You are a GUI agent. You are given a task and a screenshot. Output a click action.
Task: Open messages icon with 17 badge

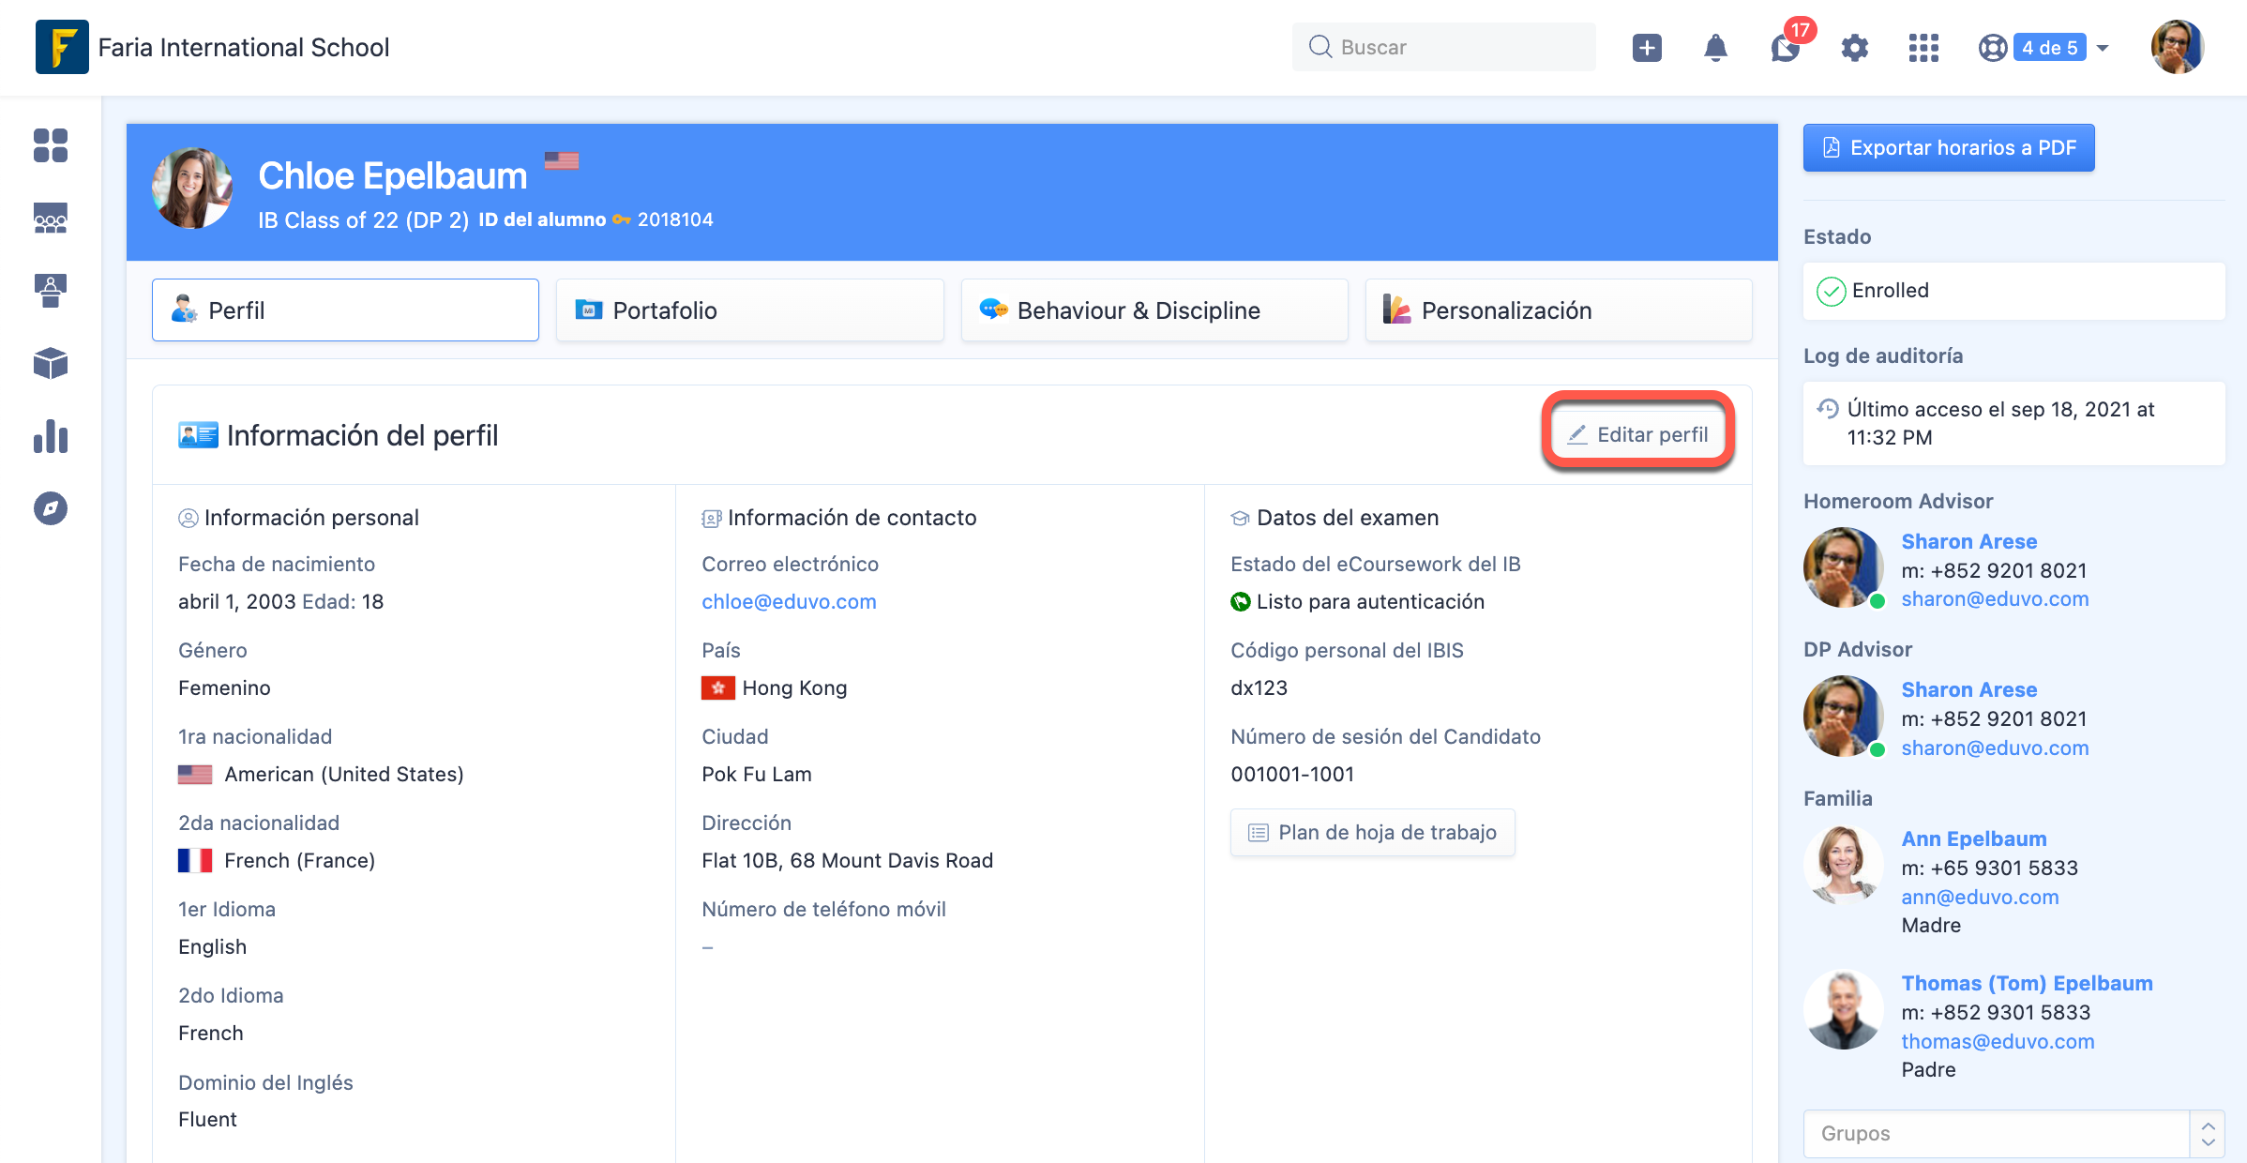point(1786,48)
